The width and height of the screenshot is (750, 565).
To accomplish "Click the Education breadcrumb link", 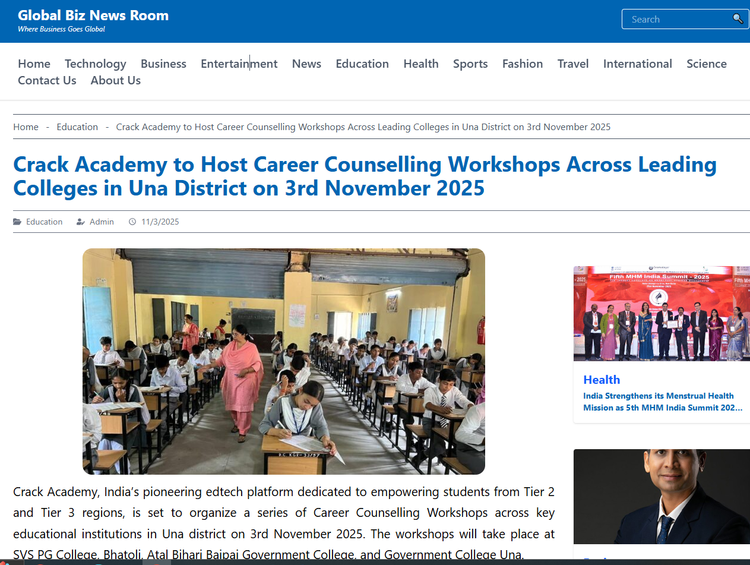I will point(77,127).
